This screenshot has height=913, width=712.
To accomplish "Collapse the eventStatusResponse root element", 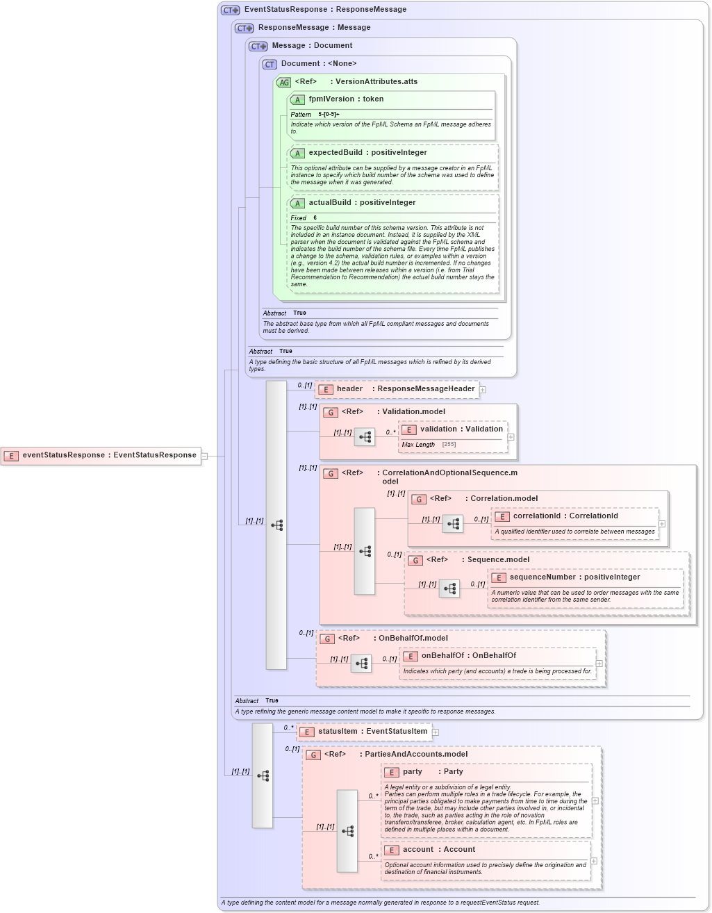I will coord(204,456).
